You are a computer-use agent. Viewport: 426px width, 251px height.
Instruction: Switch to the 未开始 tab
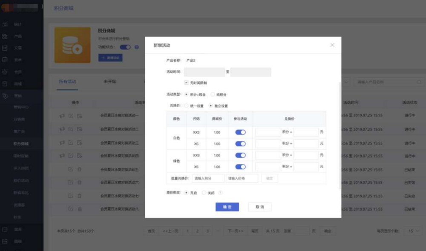pos(110,81)
